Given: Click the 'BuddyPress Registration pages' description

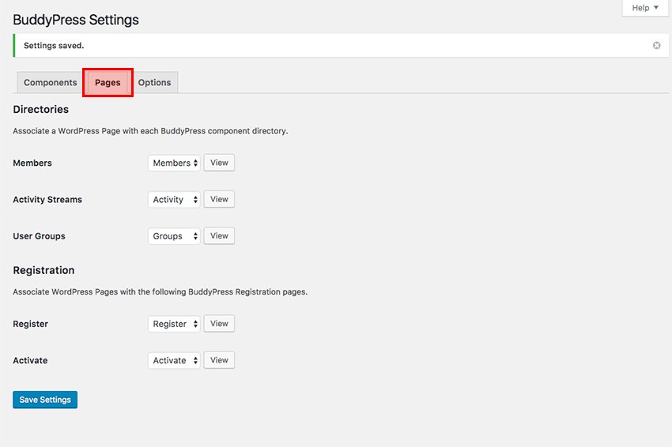Looking at the screenshot, I should point(160,292).
